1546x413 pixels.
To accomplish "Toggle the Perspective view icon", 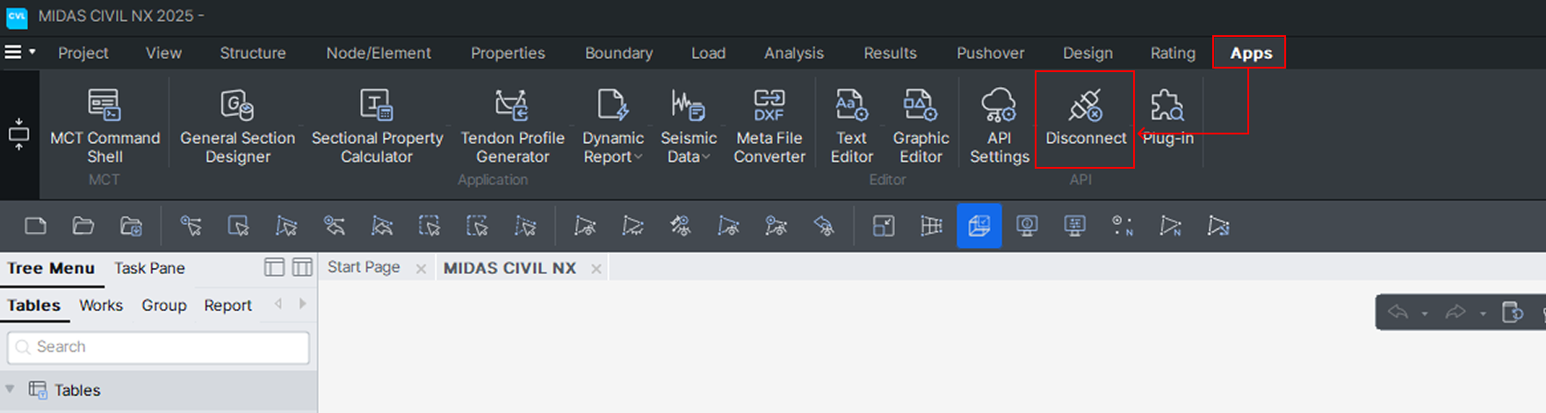I will coord(931,226).
